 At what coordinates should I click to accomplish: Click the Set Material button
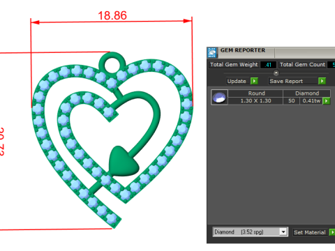click(x=310, y=232)
